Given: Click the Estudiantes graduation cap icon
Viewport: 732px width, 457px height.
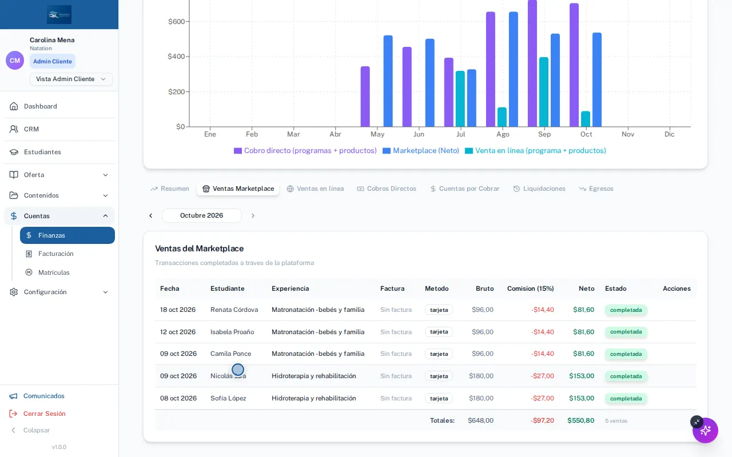Looking at the screenshot, I should pos(14,152).
